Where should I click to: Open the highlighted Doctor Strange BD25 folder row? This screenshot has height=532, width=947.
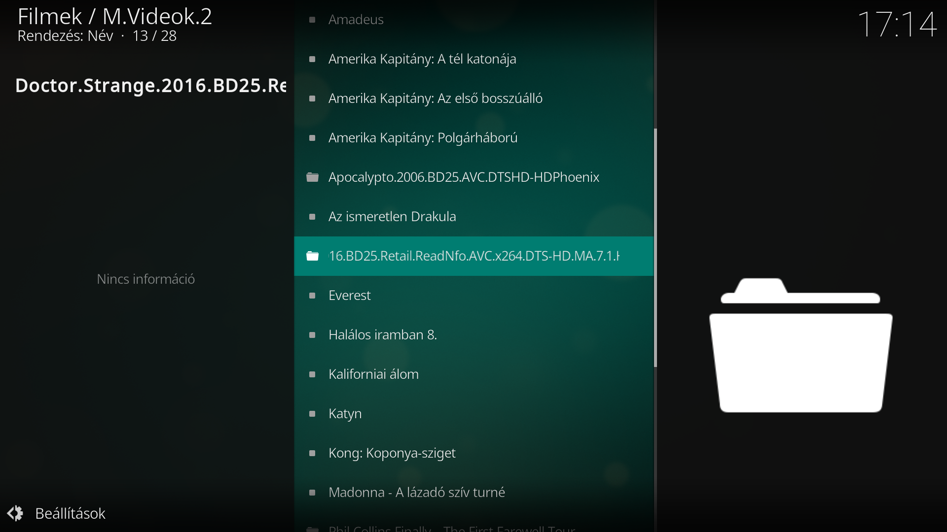pos(473,256)
